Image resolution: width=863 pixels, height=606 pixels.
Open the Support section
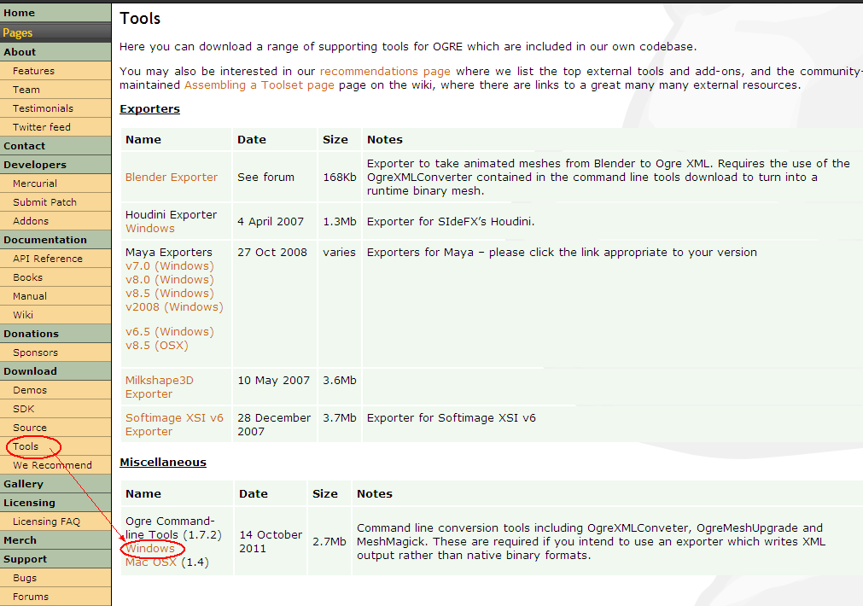click(55, 559)
